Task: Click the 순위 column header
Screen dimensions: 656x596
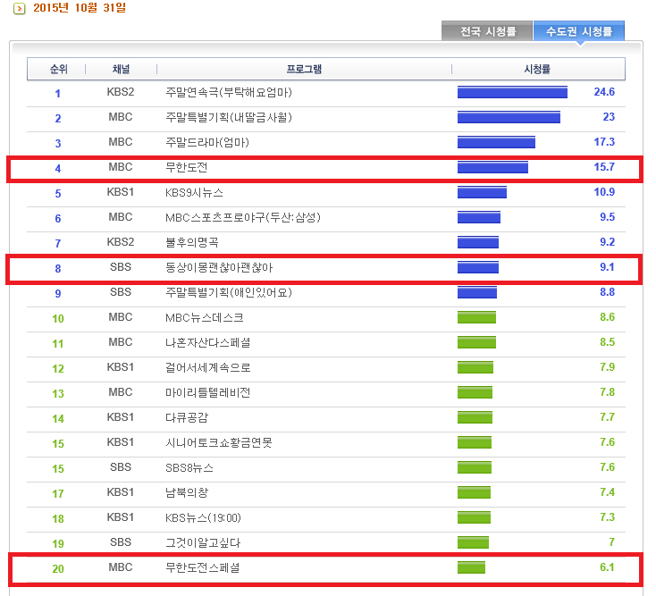Action: (58, 69)
